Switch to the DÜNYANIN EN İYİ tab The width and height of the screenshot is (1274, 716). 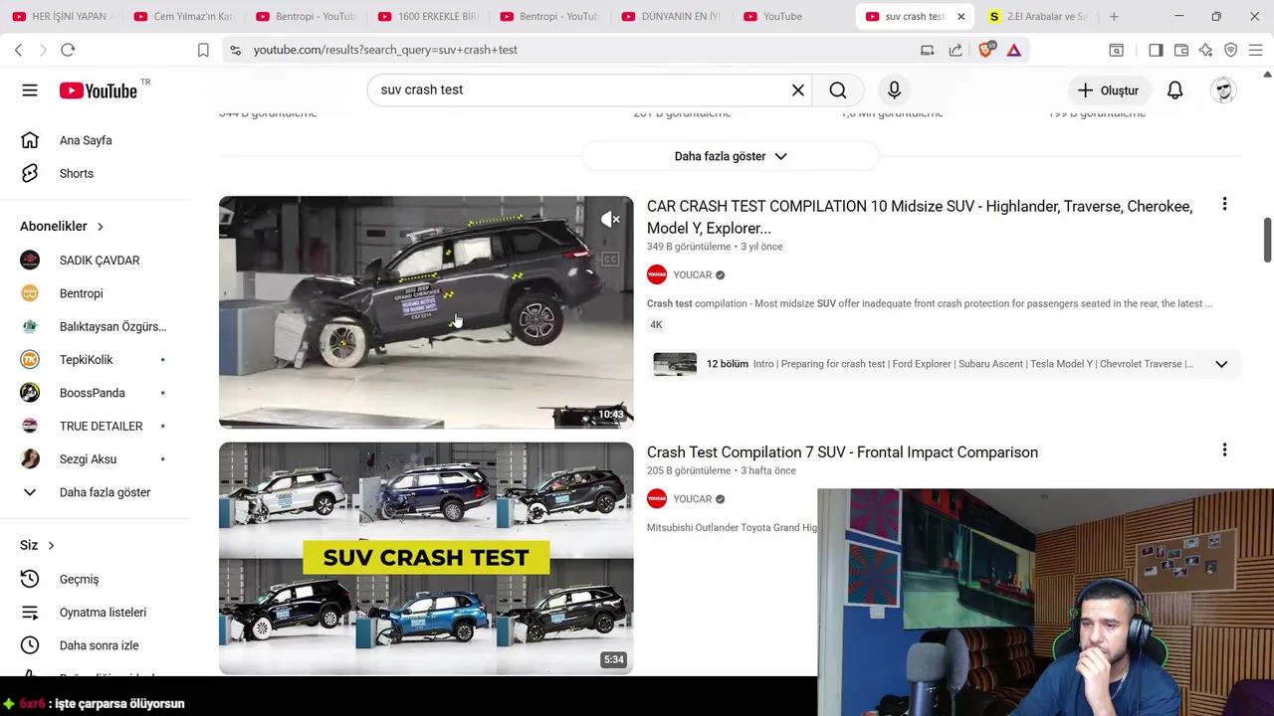coord(672,17)
